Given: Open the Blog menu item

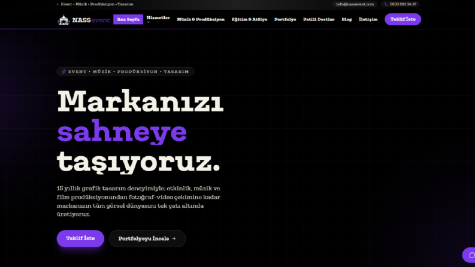Looking at the screenshot, I should coord(347,19).
